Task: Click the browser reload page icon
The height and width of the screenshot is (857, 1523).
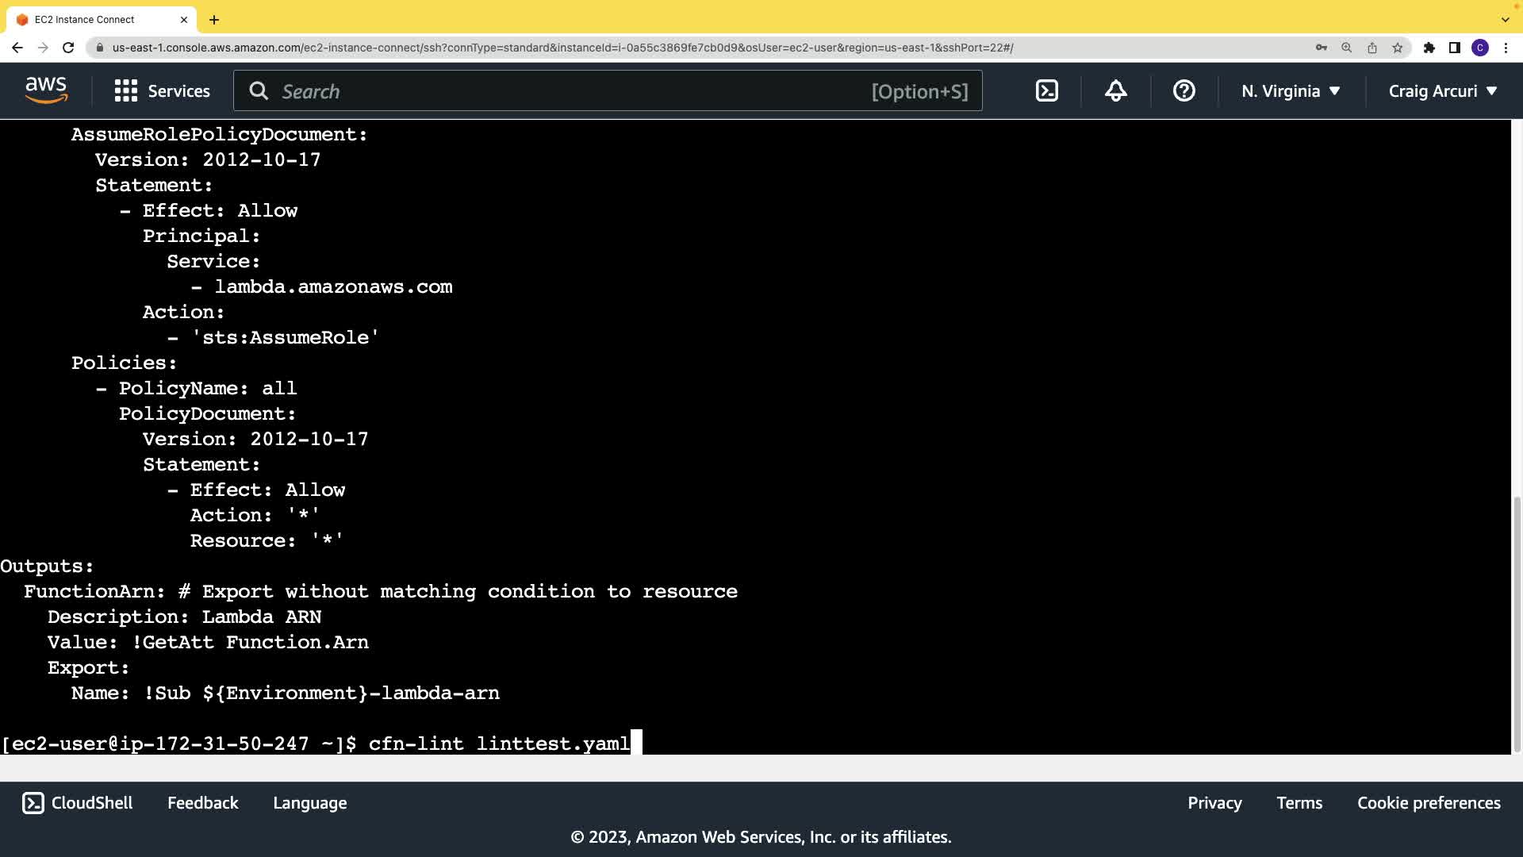Action: pyautogui.click(x=68, y=48)
